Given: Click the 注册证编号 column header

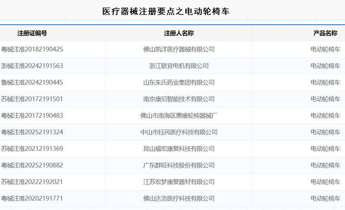Looking at the screenshot, I should (x=32, y=33).
